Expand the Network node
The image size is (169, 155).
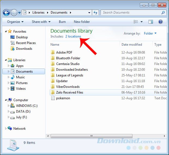[x=6, y=128]
